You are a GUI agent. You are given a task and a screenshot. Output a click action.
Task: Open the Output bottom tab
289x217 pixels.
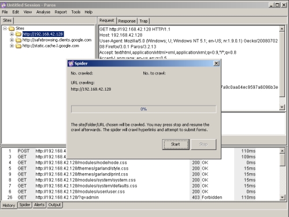54,205
